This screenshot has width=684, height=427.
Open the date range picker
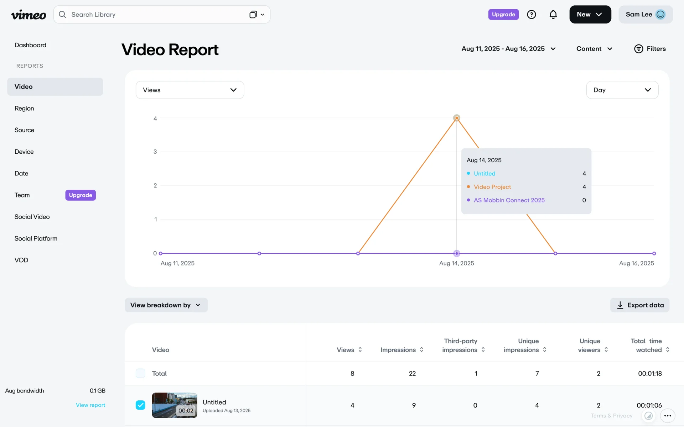[508, 49]
